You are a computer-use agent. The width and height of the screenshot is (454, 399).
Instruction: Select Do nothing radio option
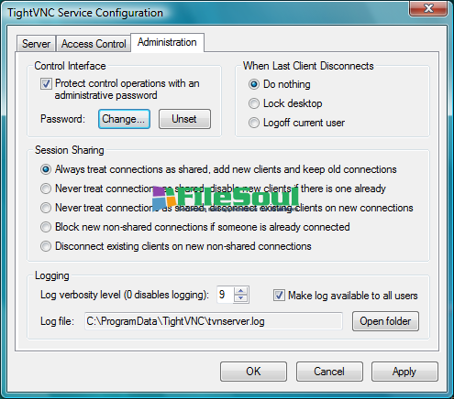tap(254, 84)
